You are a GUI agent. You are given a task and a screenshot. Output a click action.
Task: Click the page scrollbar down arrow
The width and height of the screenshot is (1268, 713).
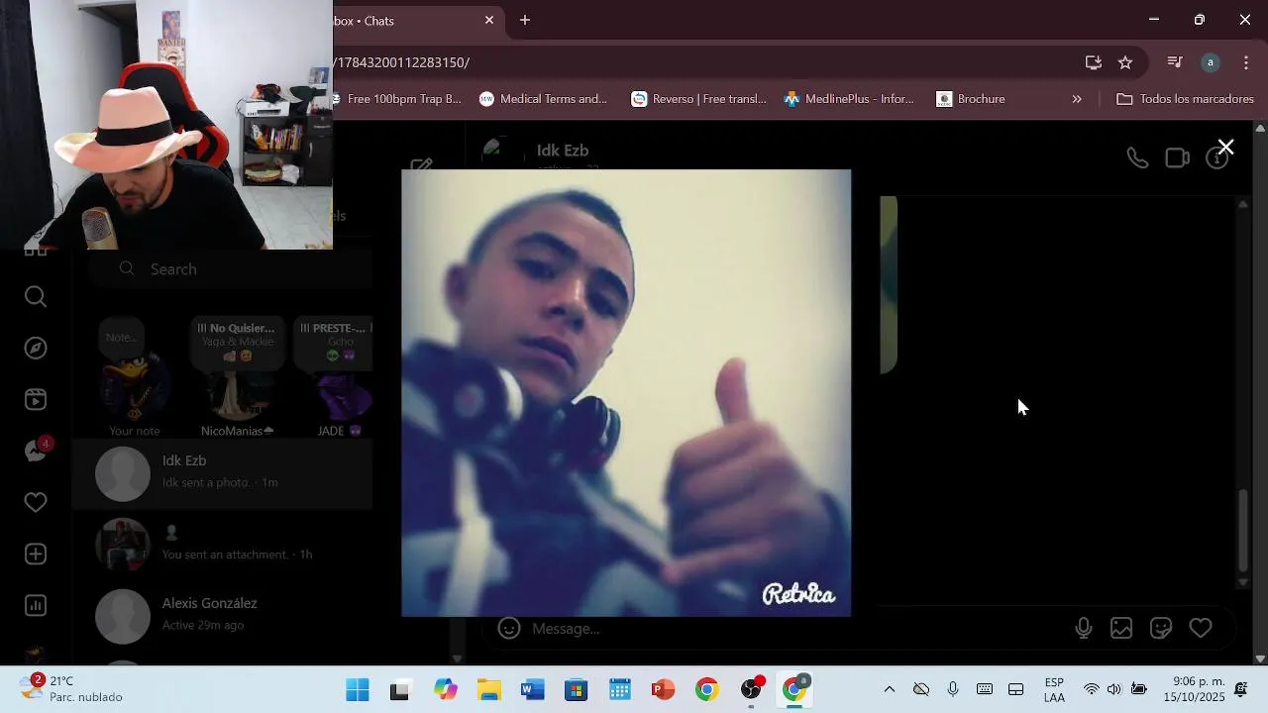point(1260,659)
